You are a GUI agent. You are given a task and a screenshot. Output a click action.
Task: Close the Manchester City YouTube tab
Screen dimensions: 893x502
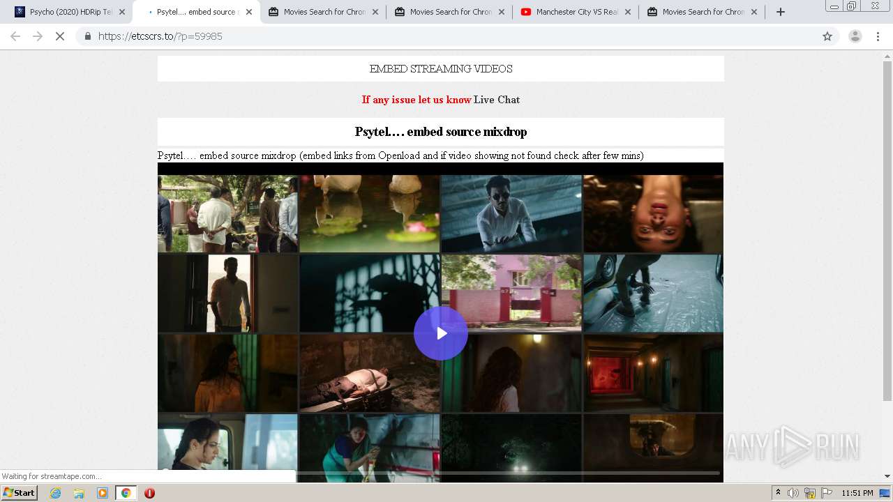(628, 12)
